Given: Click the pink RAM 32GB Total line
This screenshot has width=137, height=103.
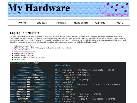Looking at the screenshot, I should (x=24, y=52).
